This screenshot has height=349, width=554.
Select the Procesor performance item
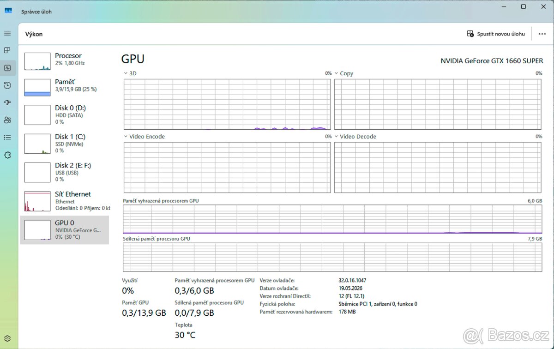point(65,61)
